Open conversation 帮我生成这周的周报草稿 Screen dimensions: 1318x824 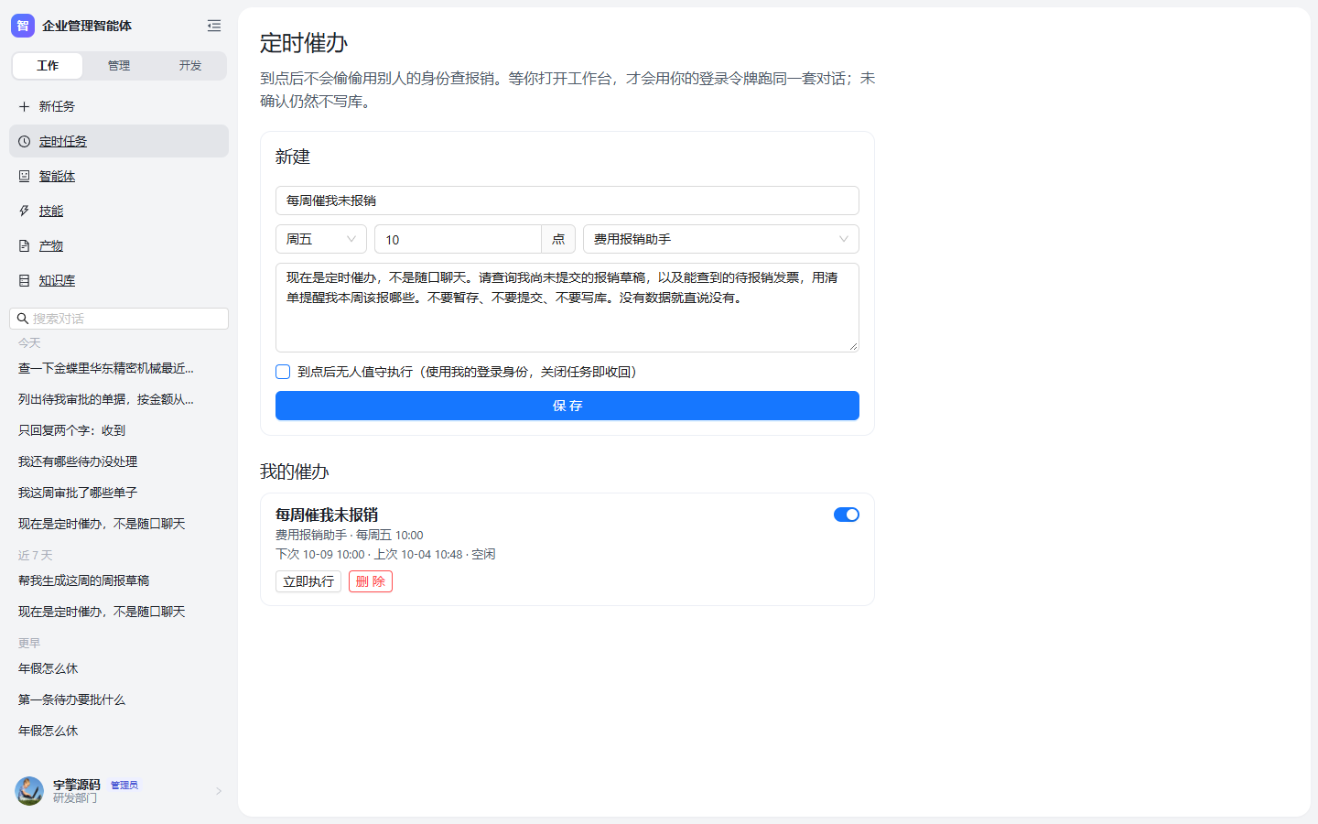[83, 580]
